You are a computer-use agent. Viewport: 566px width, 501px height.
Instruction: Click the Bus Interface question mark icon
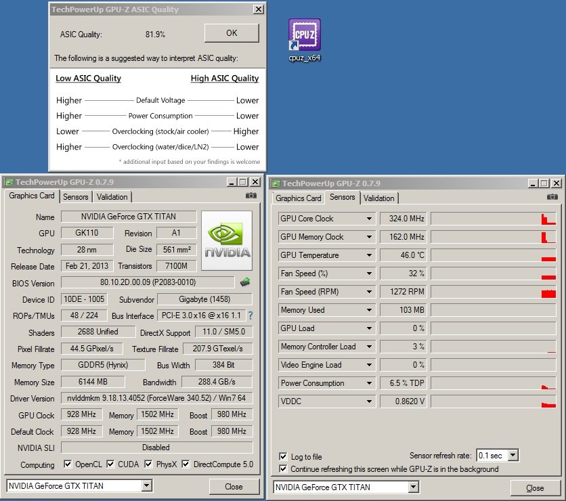pos(250,315)
